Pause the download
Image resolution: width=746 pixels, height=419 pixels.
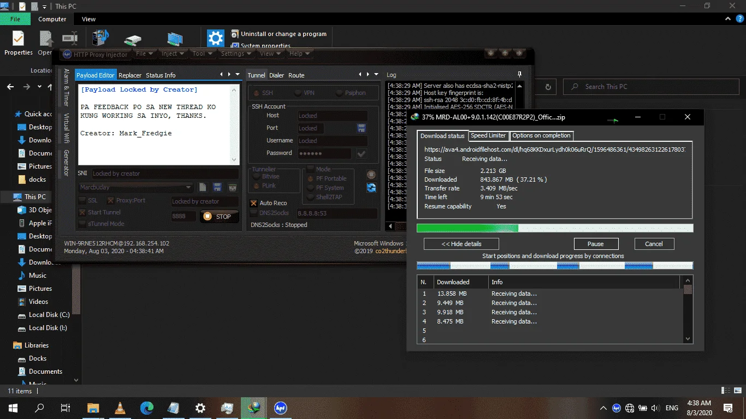pos(596,244)
